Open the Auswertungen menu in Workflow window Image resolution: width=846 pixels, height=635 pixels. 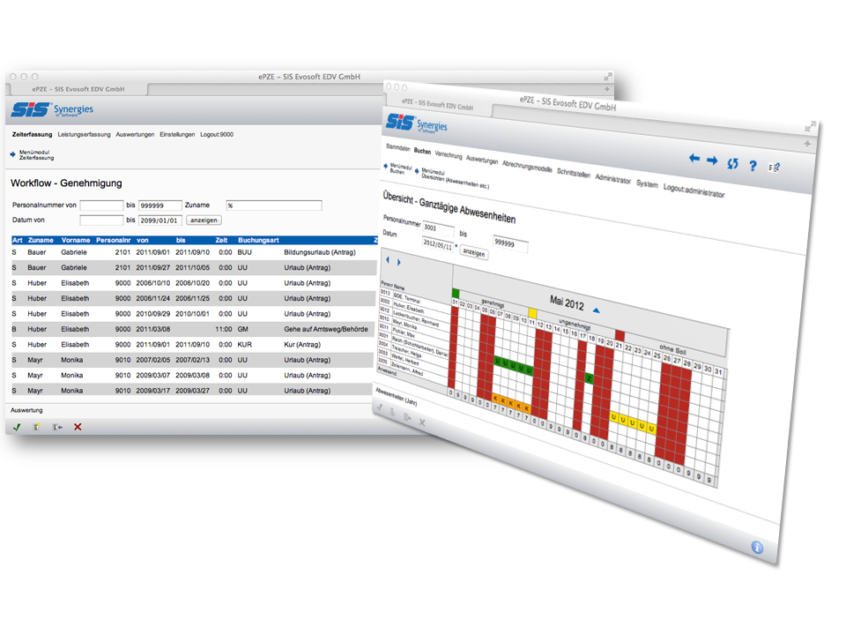point(135,135)
